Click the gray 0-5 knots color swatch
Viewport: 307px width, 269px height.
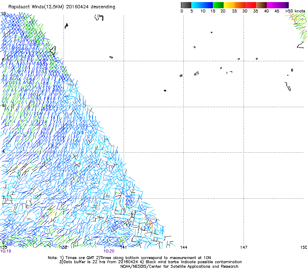[186, 5]
